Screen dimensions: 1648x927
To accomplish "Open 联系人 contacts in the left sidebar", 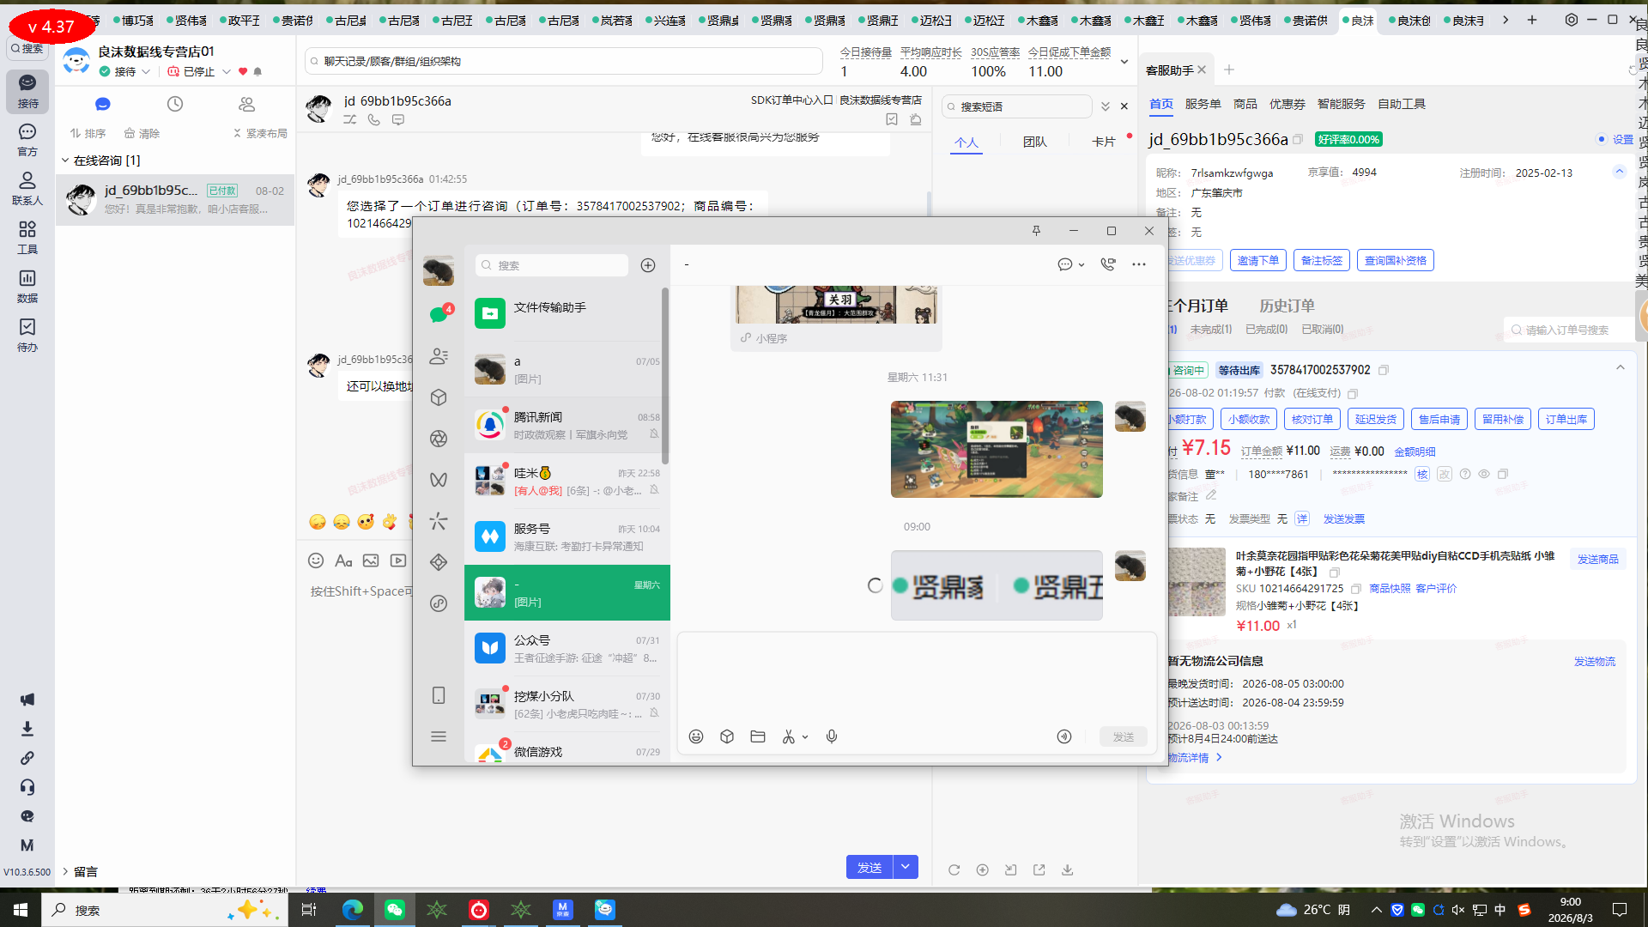I will 27,188.
